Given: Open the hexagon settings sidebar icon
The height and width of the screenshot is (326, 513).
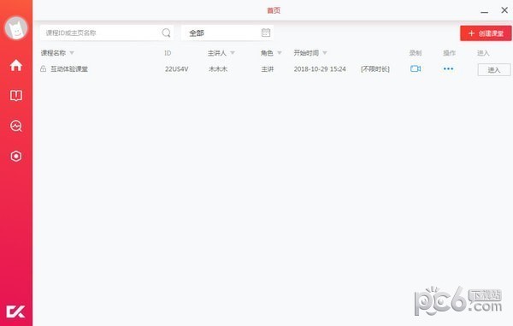Looking at the screenshot, I should pyautogui.click(x=16, y=156).
